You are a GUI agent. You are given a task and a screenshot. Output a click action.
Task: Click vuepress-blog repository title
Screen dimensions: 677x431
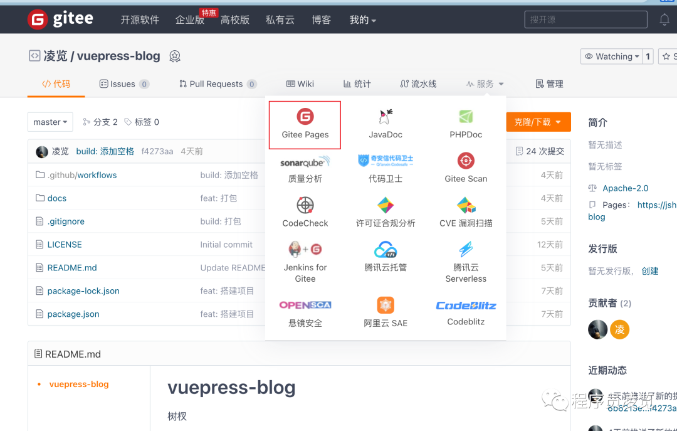(x=118, y=56)
